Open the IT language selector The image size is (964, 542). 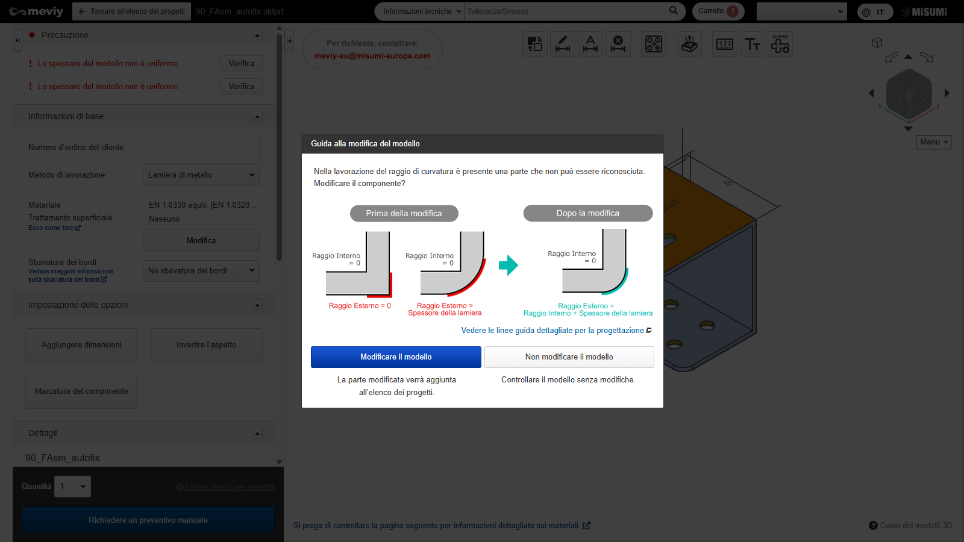pos(875,12)
